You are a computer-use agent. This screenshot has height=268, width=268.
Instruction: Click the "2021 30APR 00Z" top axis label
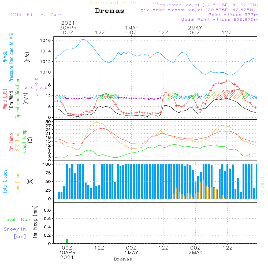click(68, 28)
